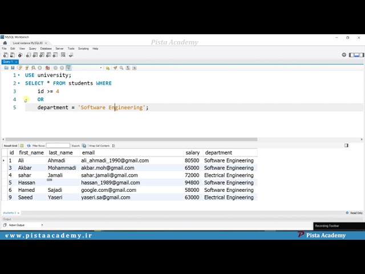The width and height of the screenshot is (365, 274).
Task: Open SQL script file icon in main toolbar
Action: click(13, 55)
